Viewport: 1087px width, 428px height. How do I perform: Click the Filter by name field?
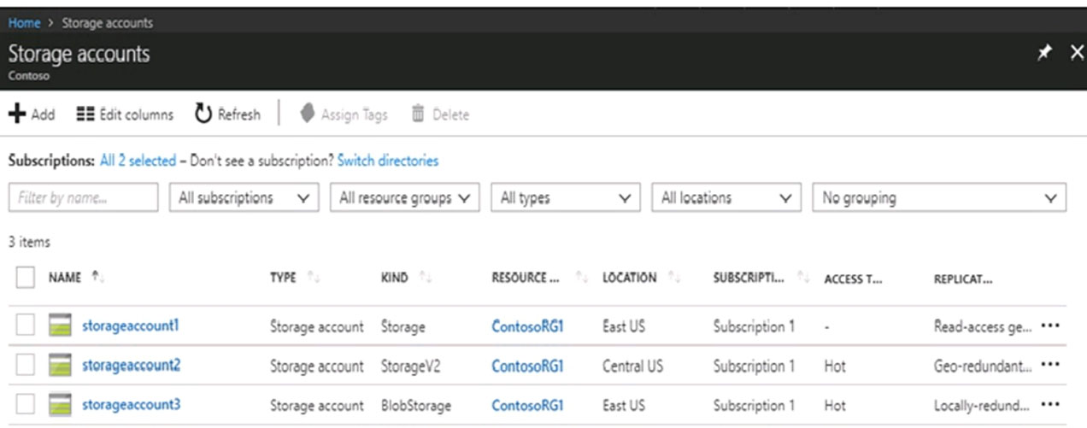[83, 197]
